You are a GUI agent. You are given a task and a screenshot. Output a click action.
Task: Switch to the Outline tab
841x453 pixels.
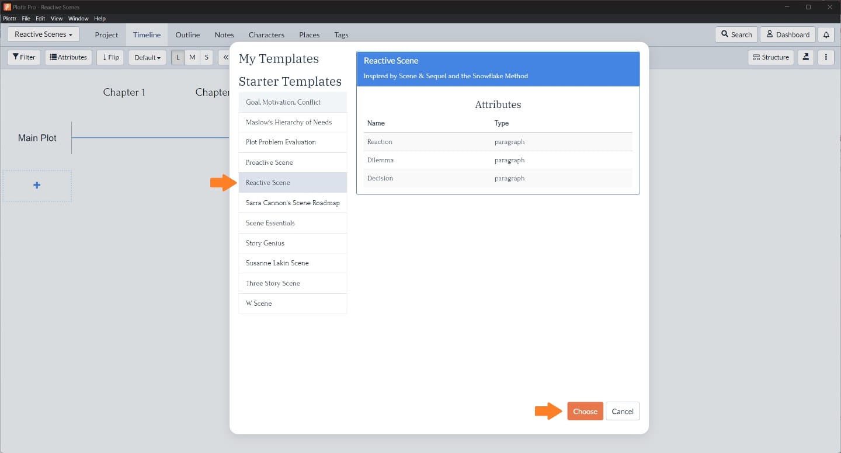pyautogui.click(x=187, y=34)
